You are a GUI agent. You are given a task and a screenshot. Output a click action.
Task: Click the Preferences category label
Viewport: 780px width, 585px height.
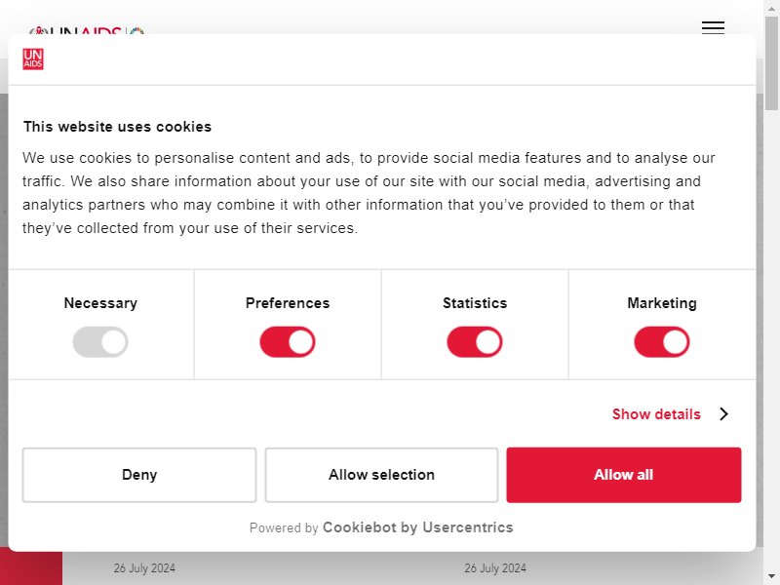tap(288, 303)
